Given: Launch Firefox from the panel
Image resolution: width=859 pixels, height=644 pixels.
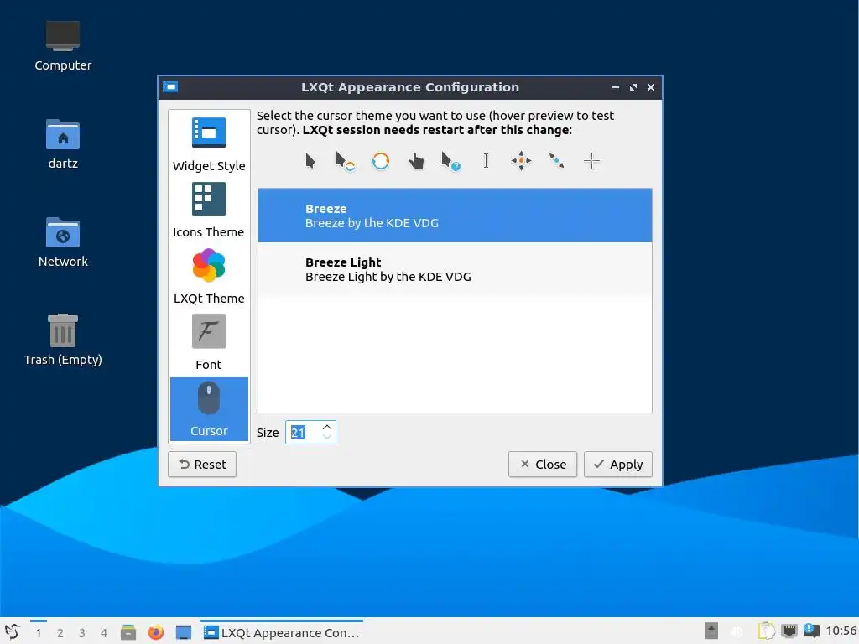Looking at the screenshot, I should (156, 632).
